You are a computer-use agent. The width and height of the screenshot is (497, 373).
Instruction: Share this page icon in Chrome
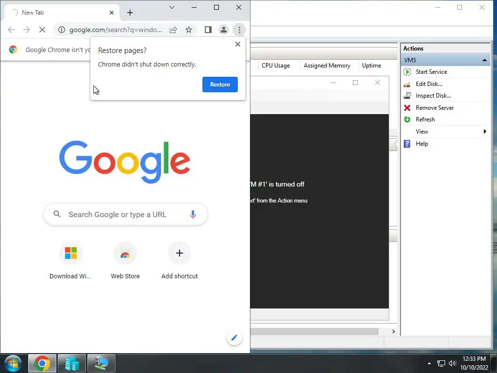click(x=173, y=30)
